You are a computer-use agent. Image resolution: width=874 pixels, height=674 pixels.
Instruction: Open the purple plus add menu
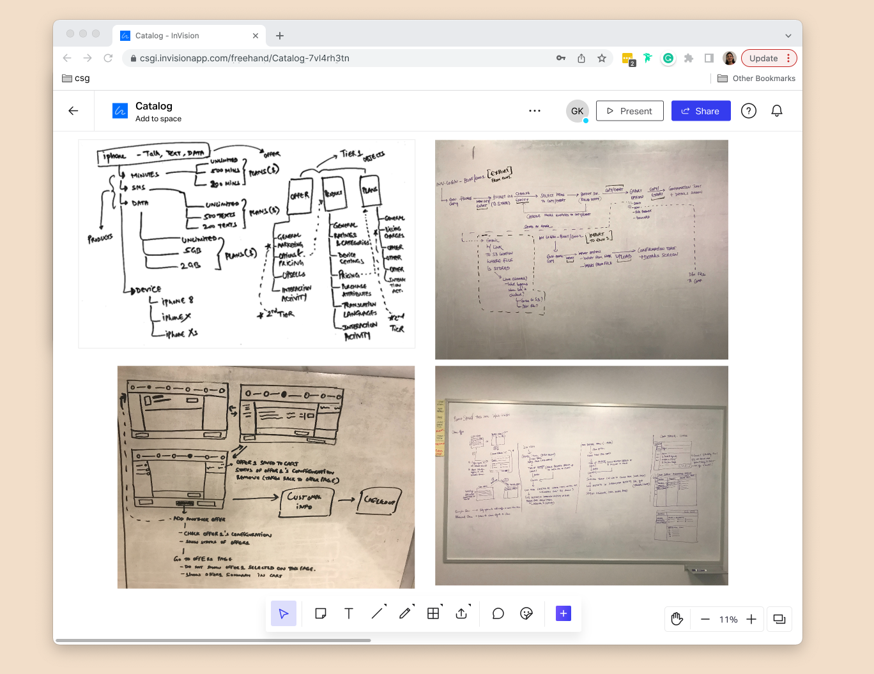click(x=563, y=613)
